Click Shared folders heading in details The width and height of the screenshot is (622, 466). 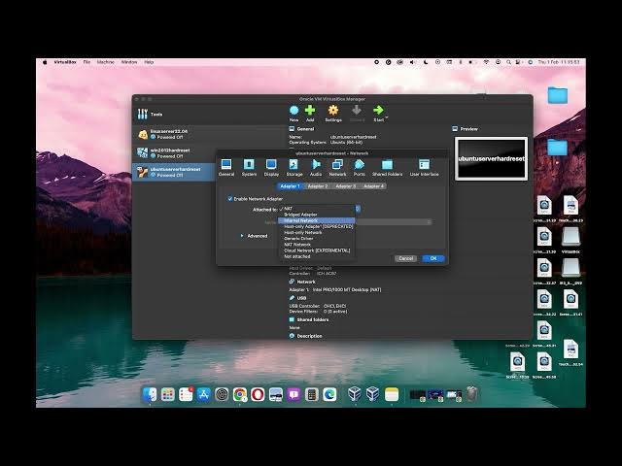click(313, 319)
